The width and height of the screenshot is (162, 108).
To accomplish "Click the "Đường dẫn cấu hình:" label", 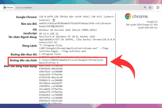I will (23, 60).
